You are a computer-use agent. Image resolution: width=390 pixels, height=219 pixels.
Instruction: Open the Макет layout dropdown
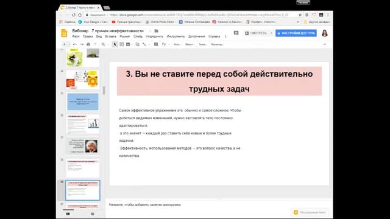click(x=190, y=44)
